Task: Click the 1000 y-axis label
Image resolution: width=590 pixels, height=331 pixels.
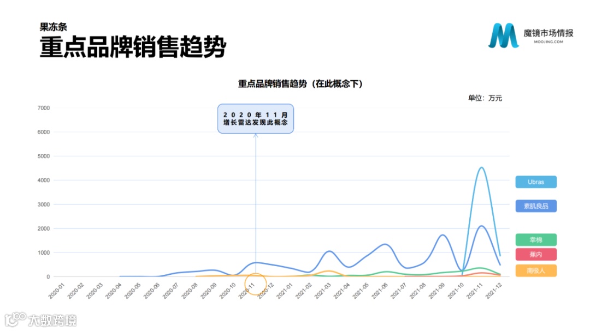Action: 44,252
